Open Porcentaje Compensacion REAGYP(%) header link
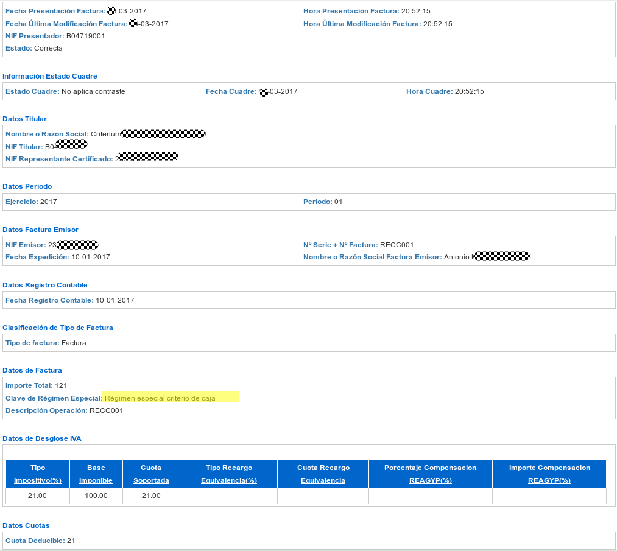 point(430,474)
